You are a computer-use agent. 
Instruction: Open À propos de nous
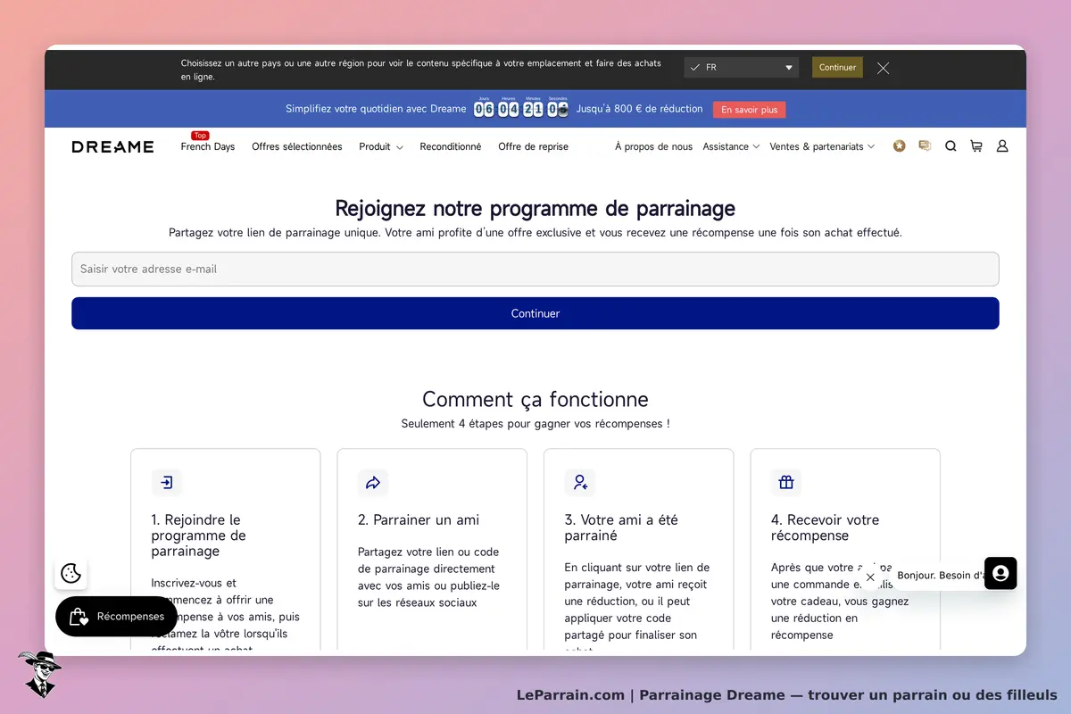(x=653, y=147)
